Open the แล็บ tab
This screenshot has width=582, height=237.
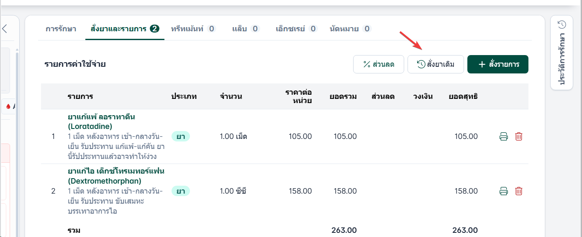pos(246,29)
